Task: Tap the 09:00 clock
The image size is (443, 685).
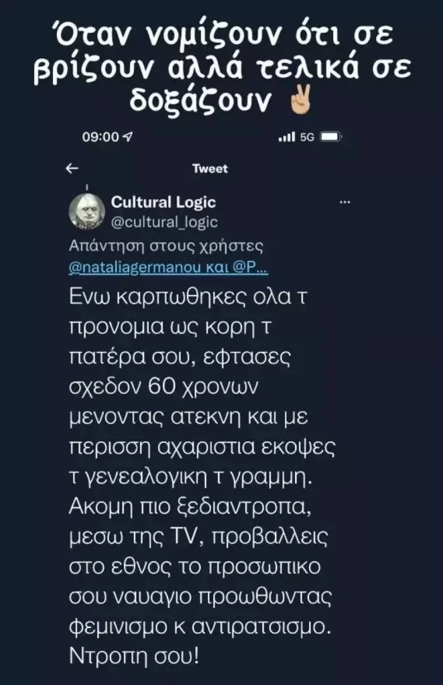Action: point(100,137)
